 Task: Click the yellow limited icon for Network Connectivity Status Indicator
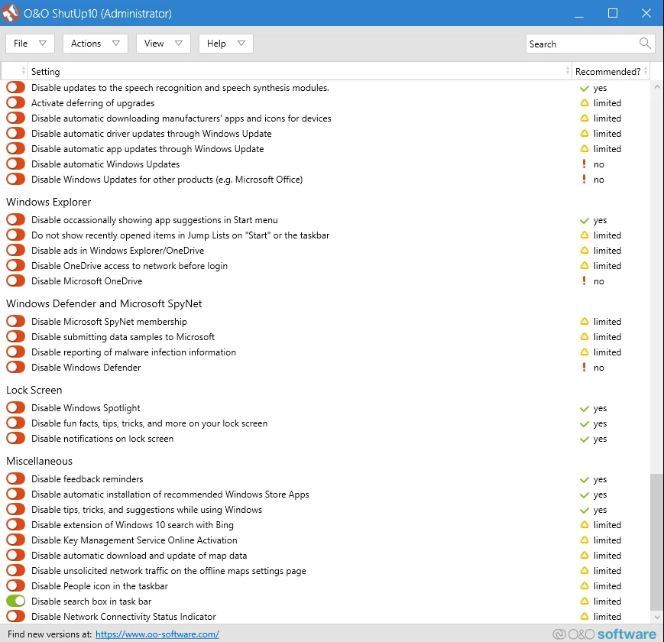(x=585, y=616)
